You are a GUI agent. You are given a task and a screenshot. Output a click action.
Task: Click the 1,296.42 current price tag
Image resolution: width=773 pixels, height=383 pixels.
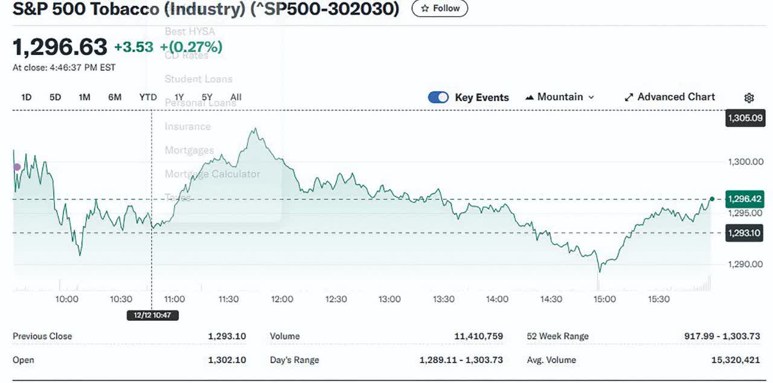point(745,199)
